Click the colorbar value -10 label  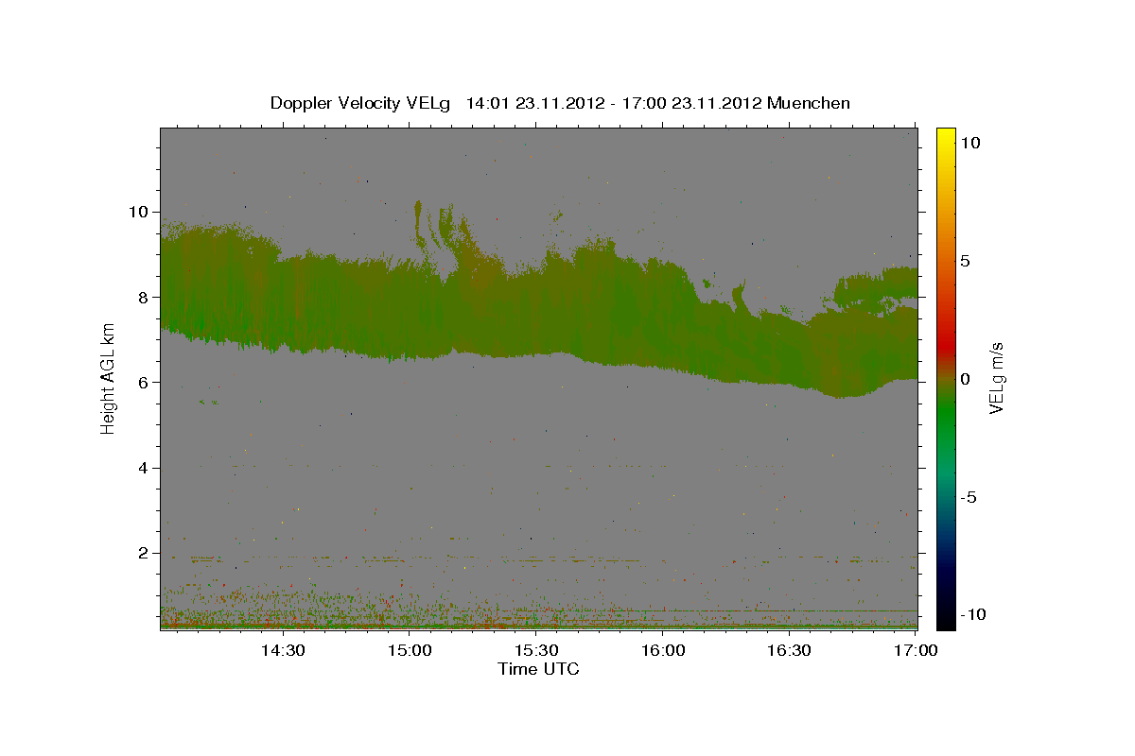pyautogui.click(x=971, y=614)
